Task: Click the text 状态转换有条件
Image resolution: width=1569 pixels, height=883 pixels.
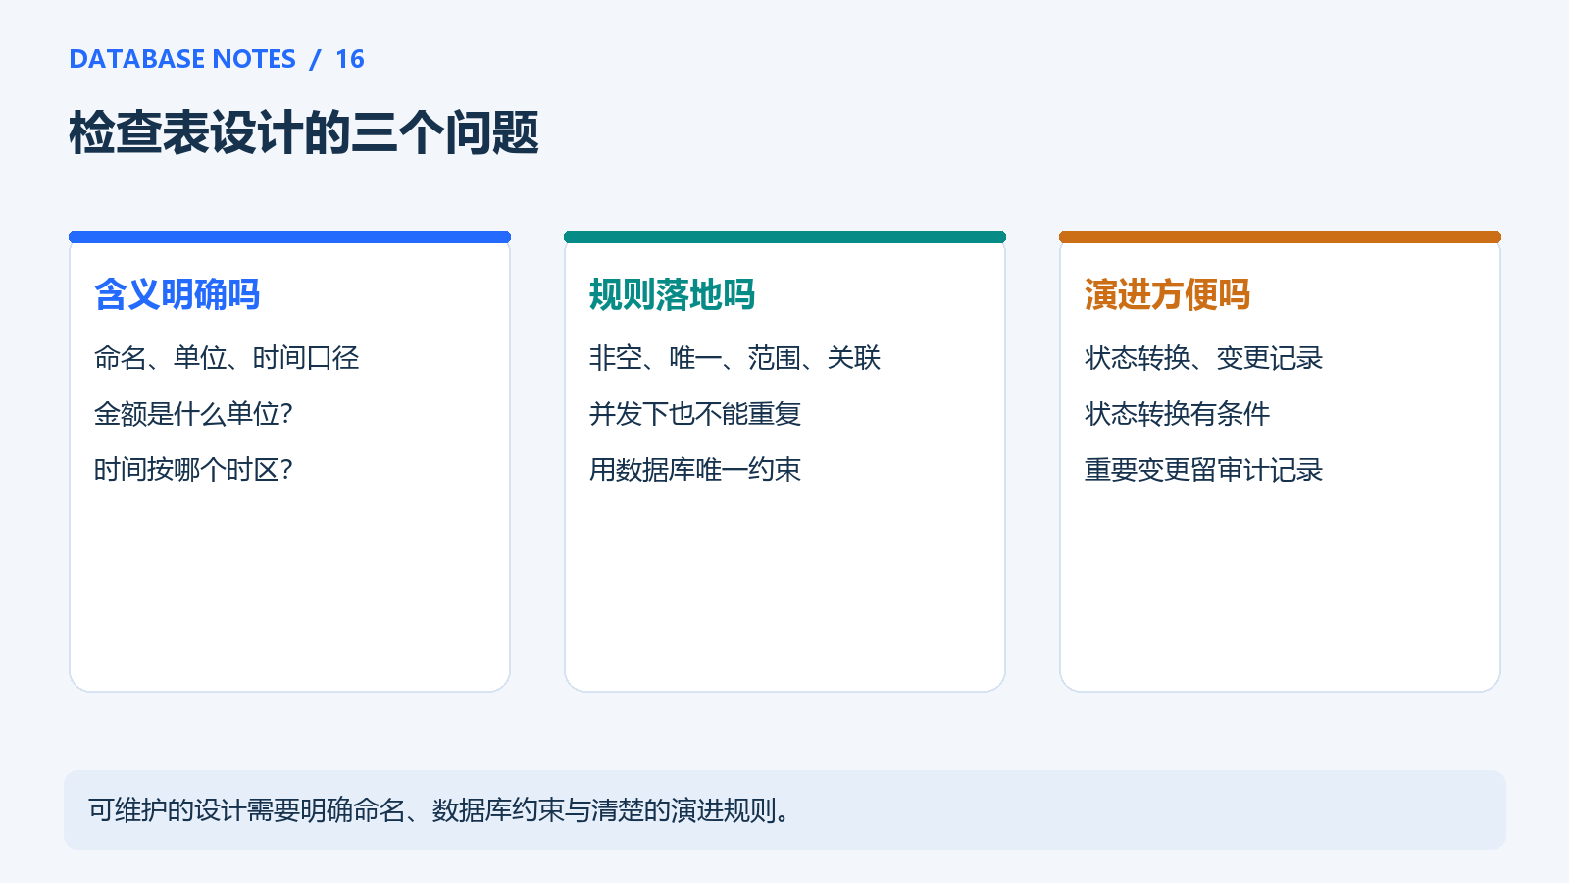Action: [1178, 414]
